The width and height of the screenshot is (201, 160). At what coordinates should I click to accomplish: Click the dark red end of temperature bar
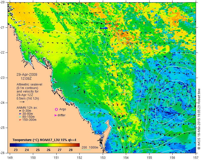click(x=78, y=145)
